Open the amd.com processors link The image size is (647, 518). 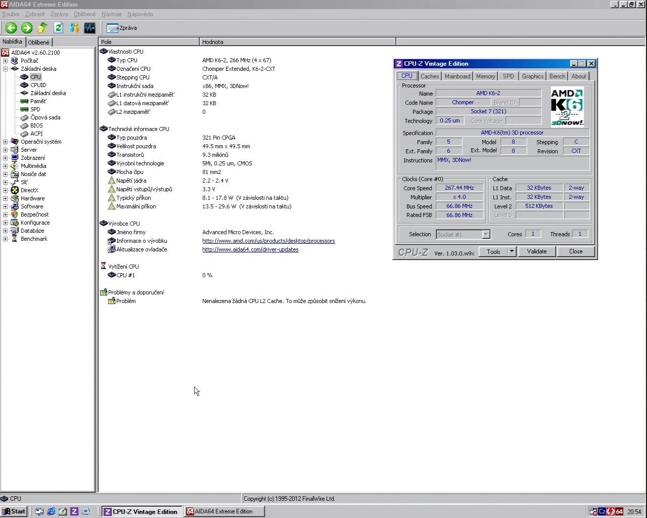point(268,241)
